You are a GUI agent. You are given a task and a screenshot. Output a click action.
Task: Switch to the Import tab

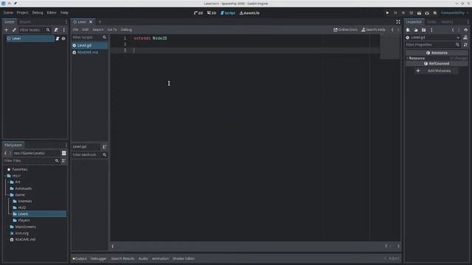click(x=25, y=22)
